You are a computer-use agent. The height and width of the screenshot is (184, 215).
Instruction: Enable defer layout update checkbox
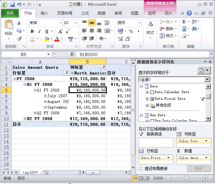pos(140,168)
